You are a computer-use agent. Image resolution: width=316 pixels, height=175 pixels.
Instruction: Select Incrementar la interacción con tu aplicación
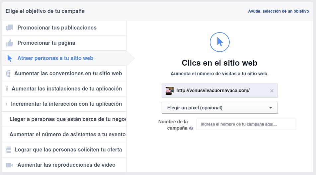[x=64, y=104]
